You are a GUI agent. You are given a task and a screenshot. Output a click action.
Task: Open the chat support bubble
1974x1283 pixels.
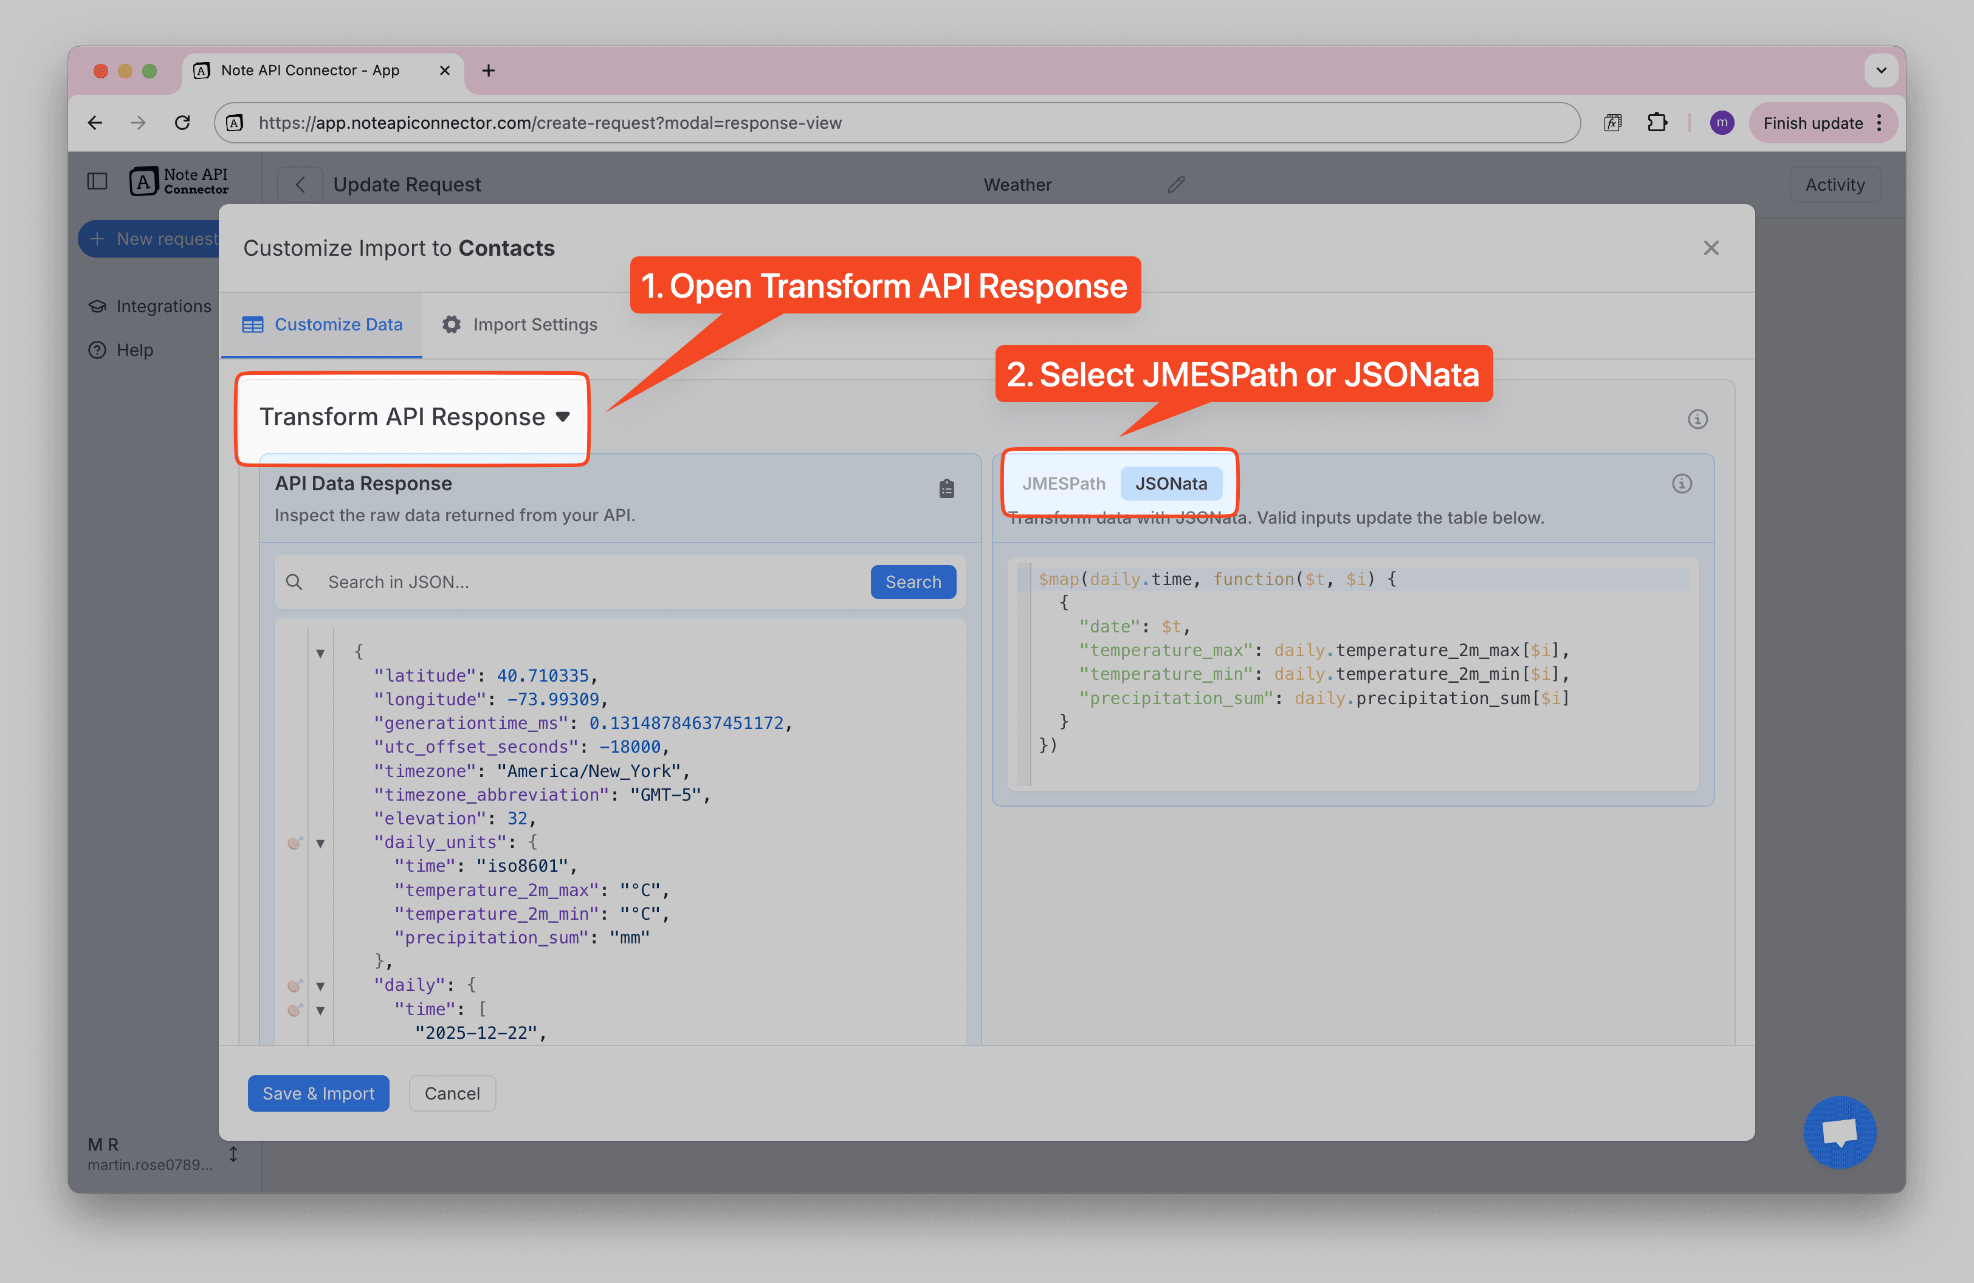click(x=1839, y=1132)
